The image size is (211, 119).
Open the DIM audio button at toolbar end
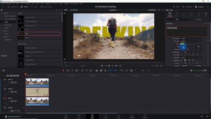click(x=205, y=70)
